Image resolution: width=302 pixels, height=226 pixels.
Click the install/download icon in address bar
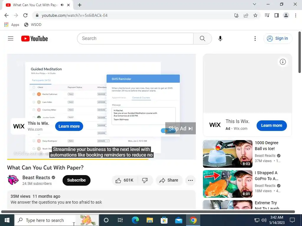click(x=237, y=15)
